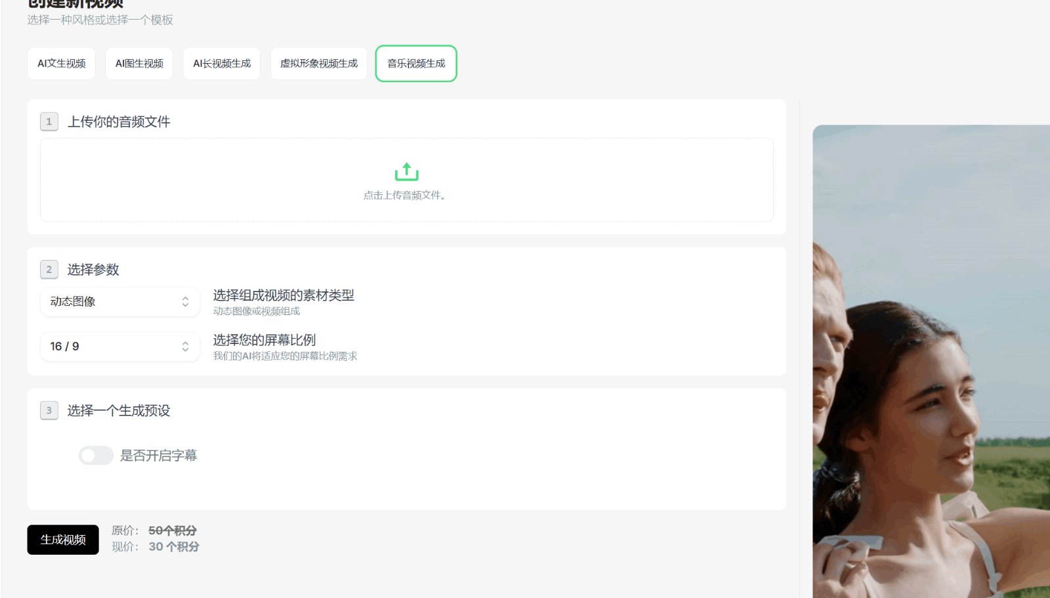Click the step 3 number badge
1050x598 pixels.
(x=49, y=411)
